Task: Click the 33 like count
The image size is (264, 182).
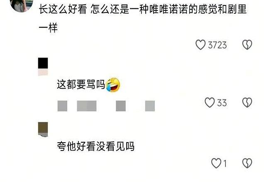Action: click(222, 103)
